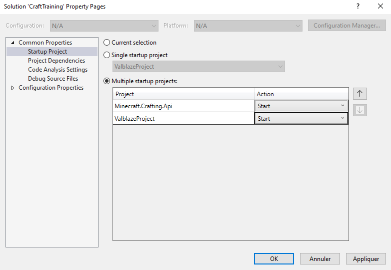Select the ValblazeProject row in the grid
This screenshot has width=391, height=270.
pyautogui.click(x=183, y=118)
